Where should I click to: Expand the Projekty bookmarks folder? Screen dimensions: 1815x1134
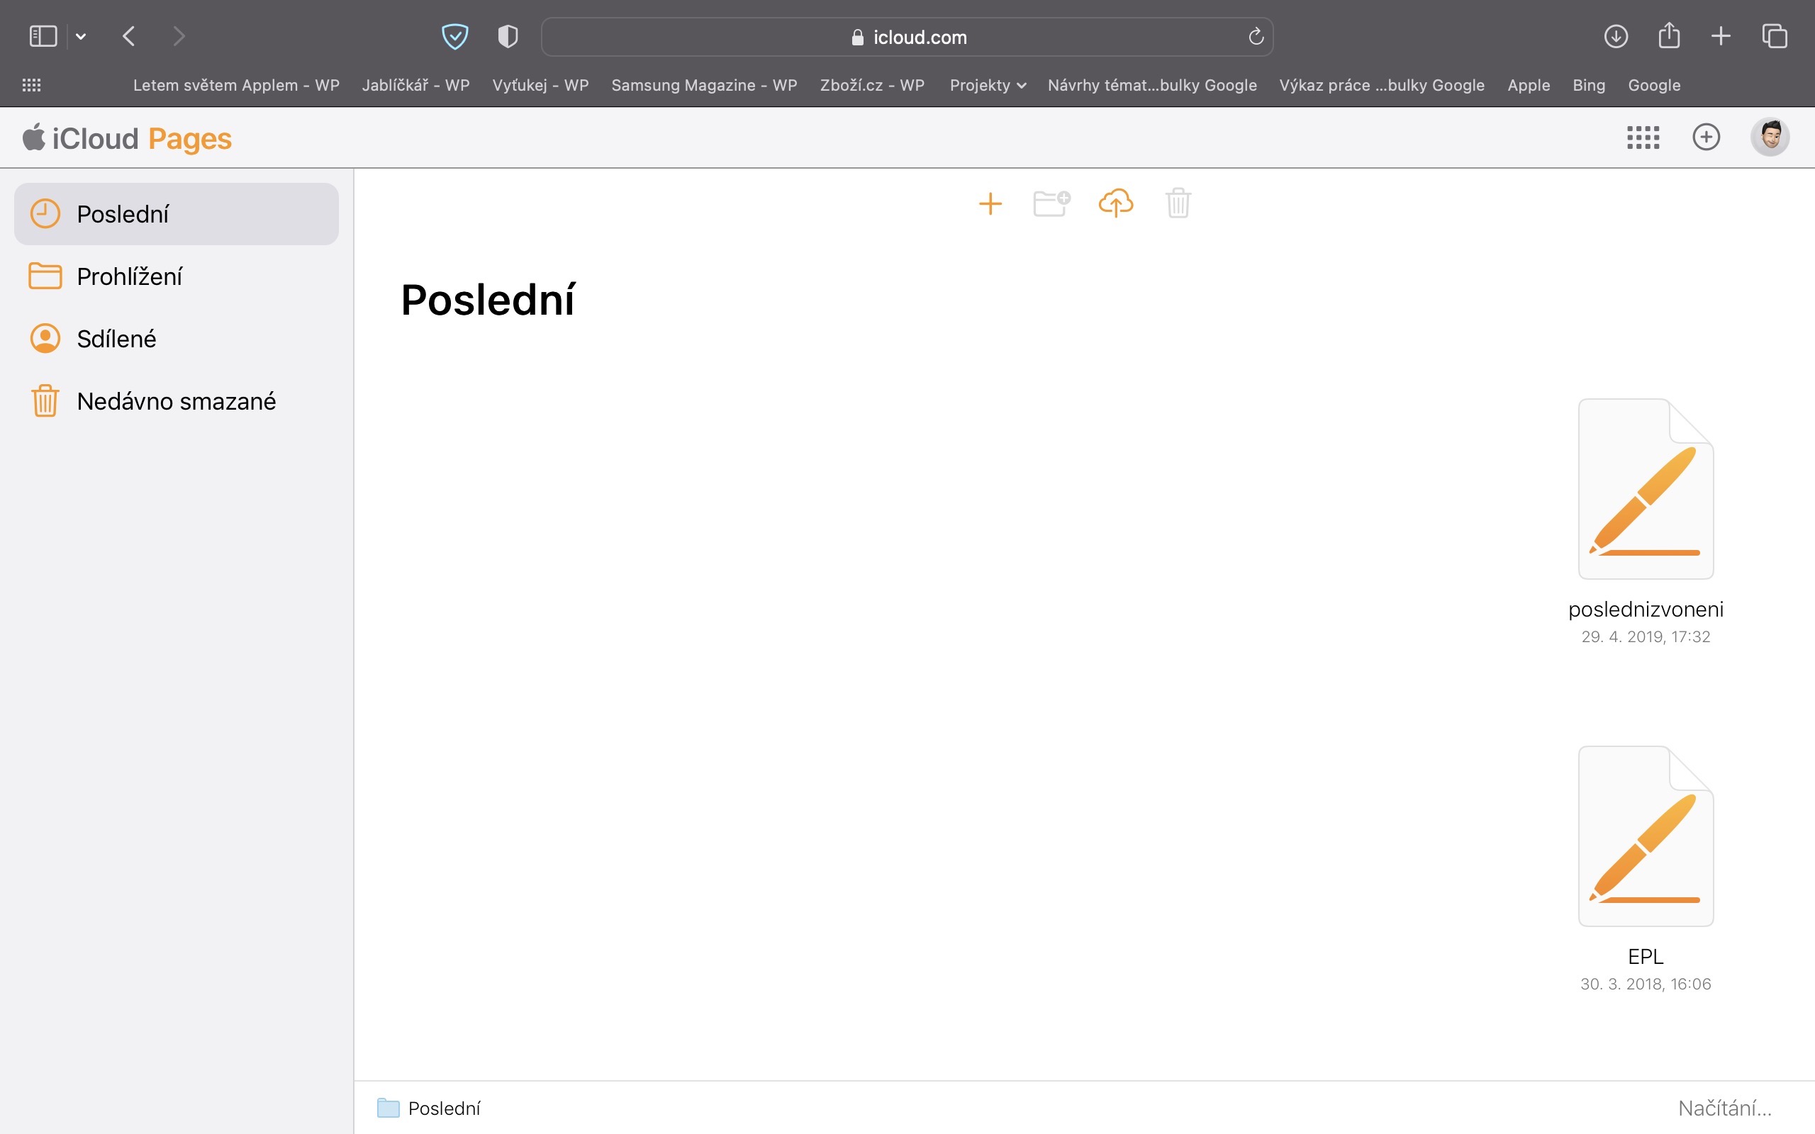point(987,86)
